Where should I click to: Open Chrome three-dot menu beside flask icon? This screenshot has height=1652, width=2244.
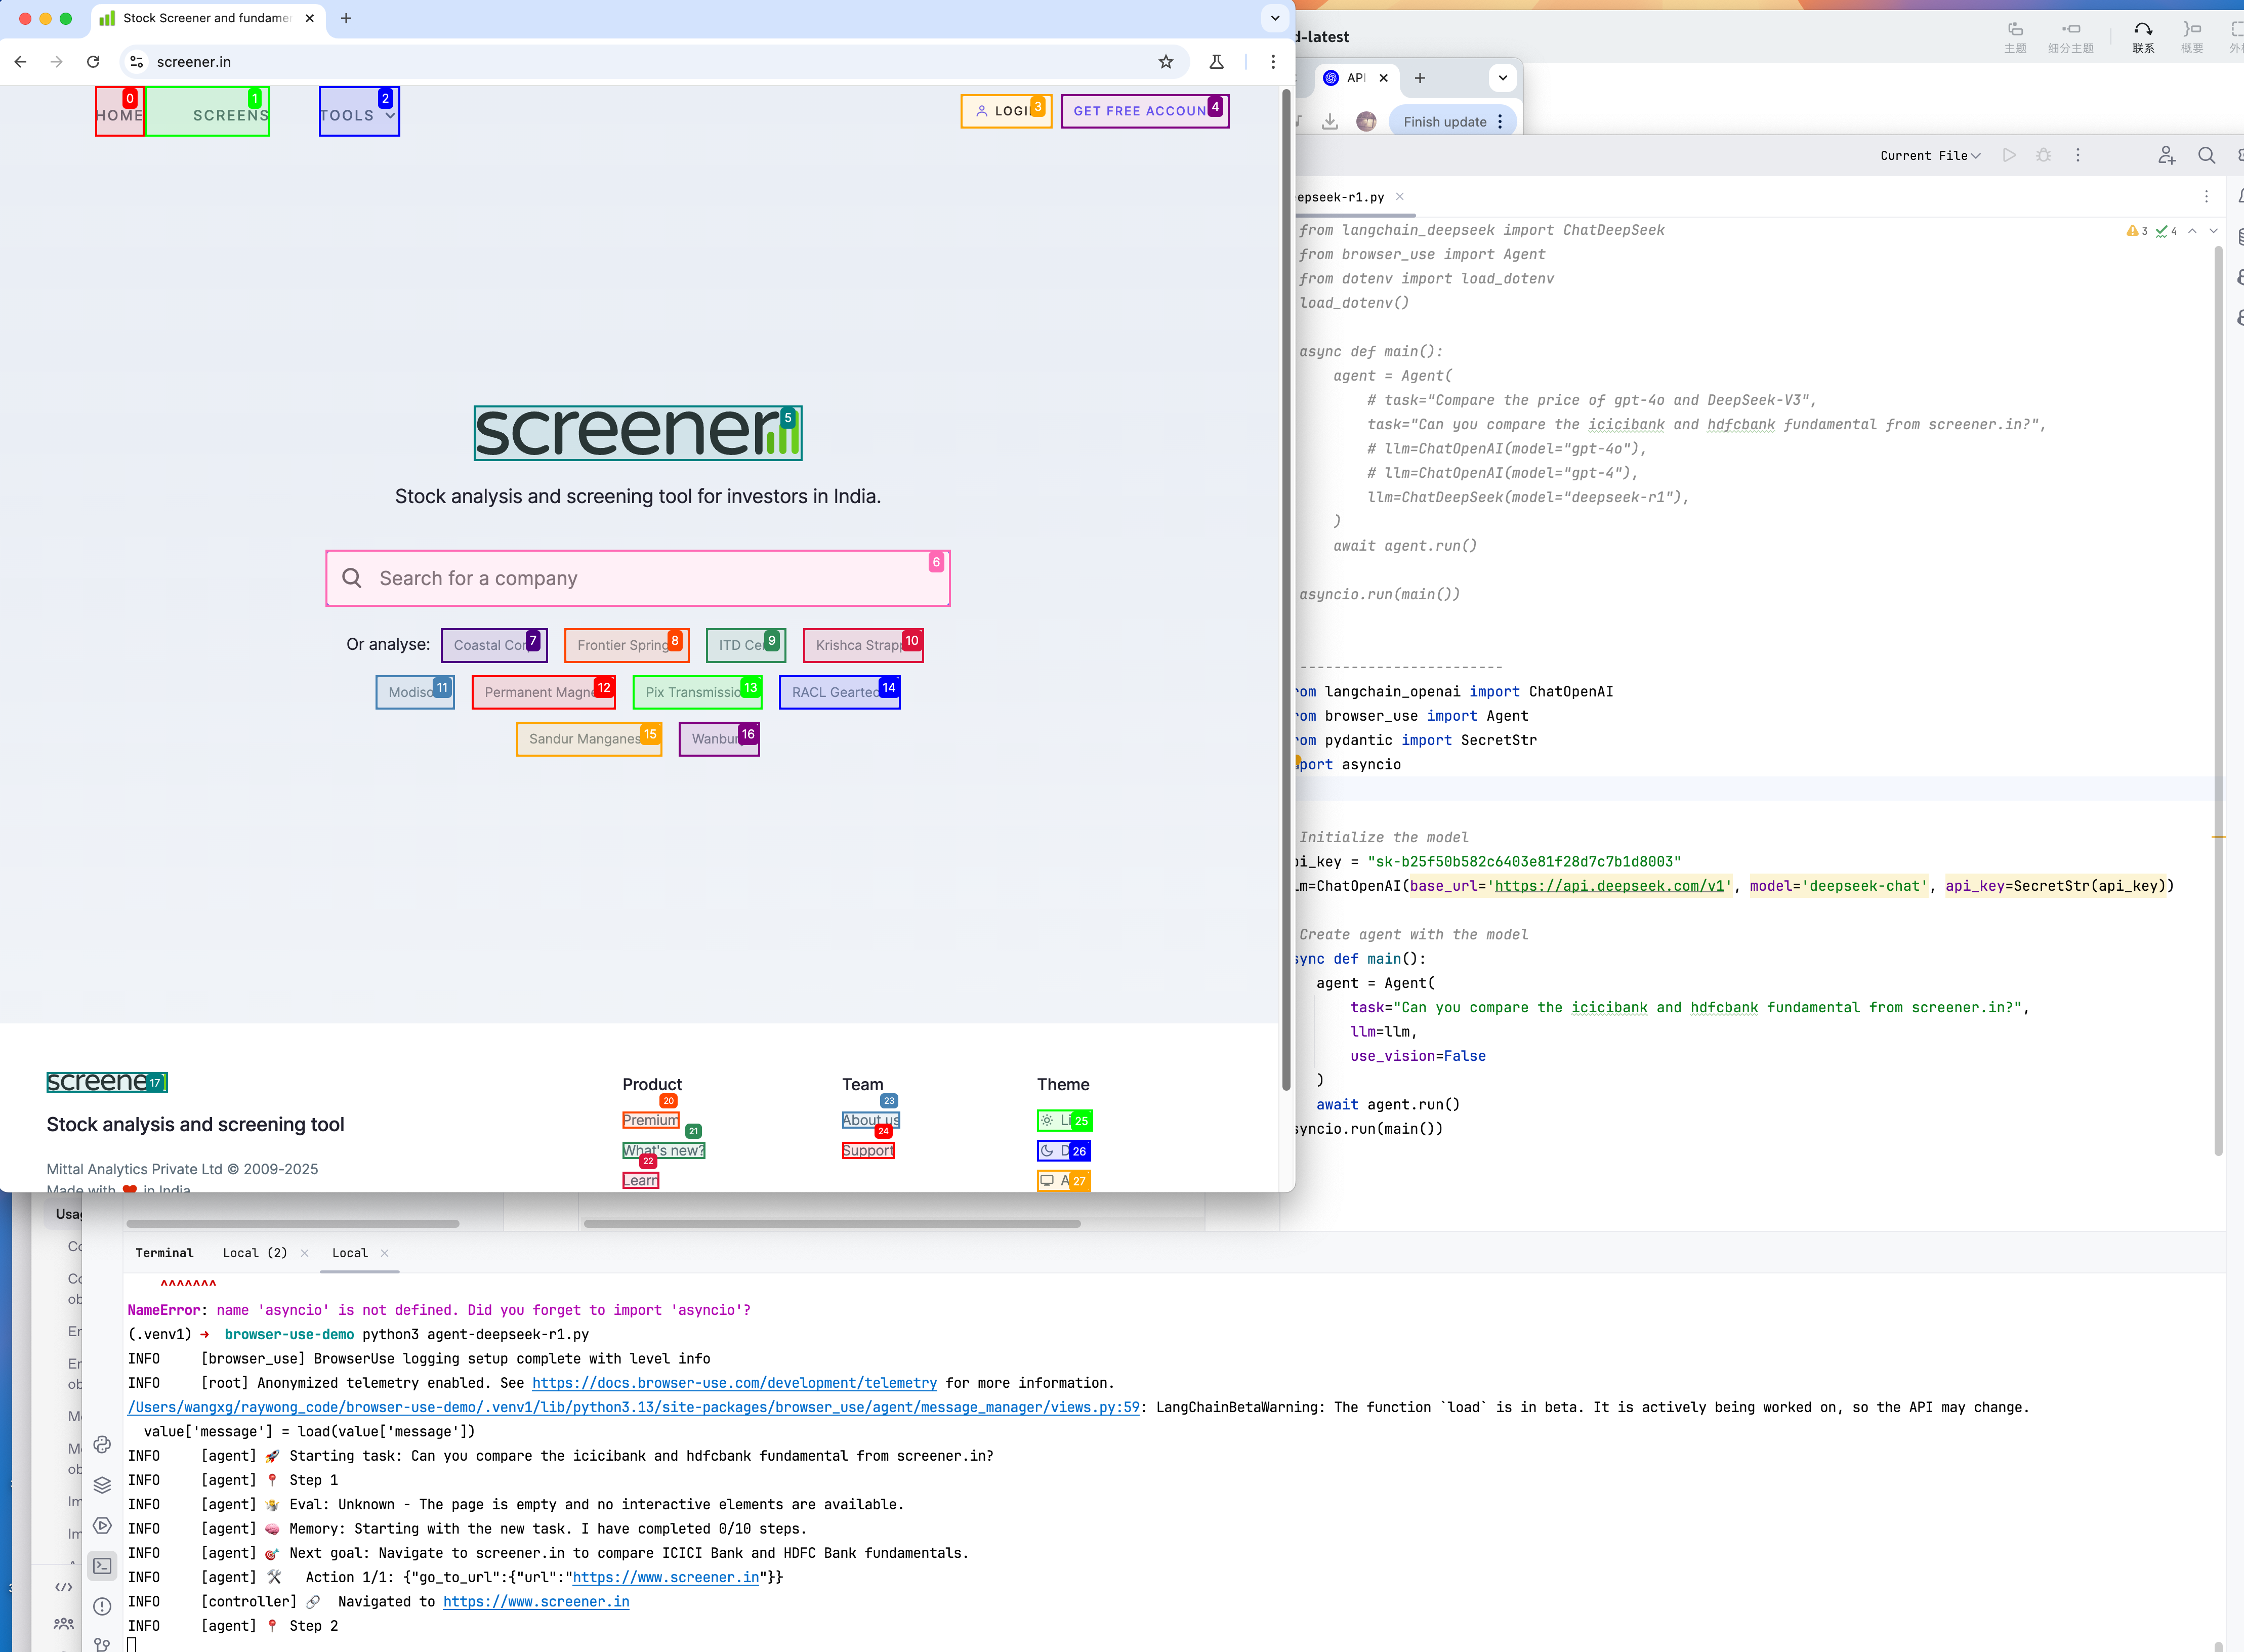1273,62
